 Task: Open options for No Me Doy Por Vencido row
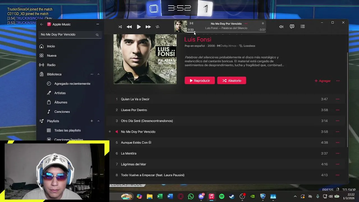tap(337, 132)
